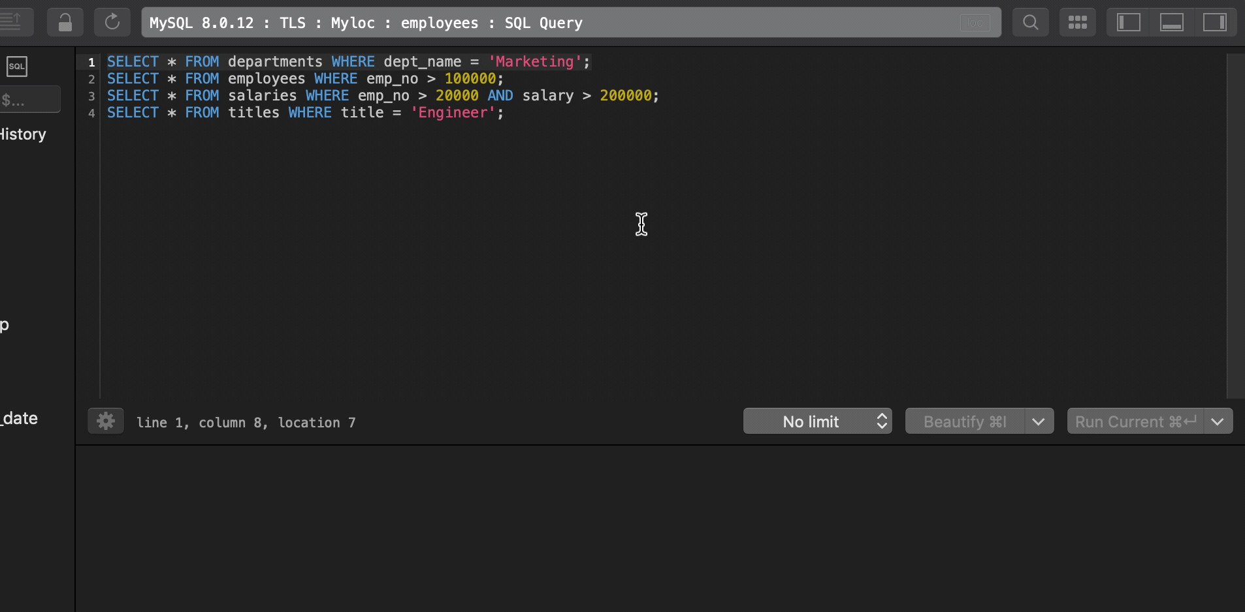Open search with the magnifying glass icon
The image size is (1245, 612).
point(1030,23)
